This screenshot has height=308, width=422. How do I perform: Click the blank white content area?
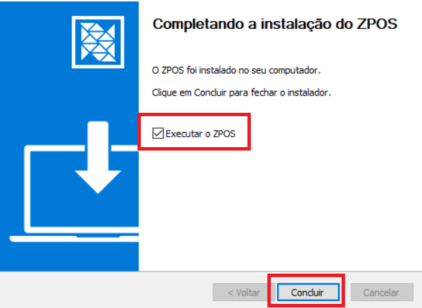(280, 210)
